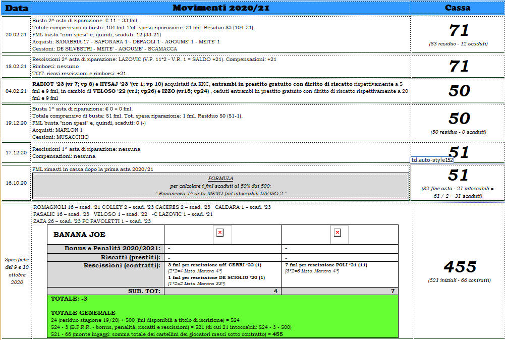Select the Cassa column header

click(458, 8)
